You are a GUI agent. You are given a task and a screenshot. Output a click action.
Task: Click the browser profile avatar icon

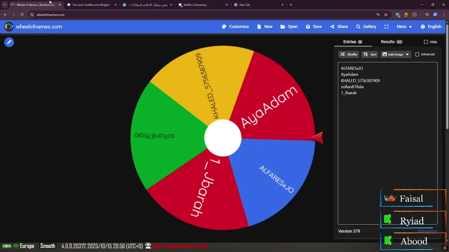pyautogui.click(x=435, y=15)
